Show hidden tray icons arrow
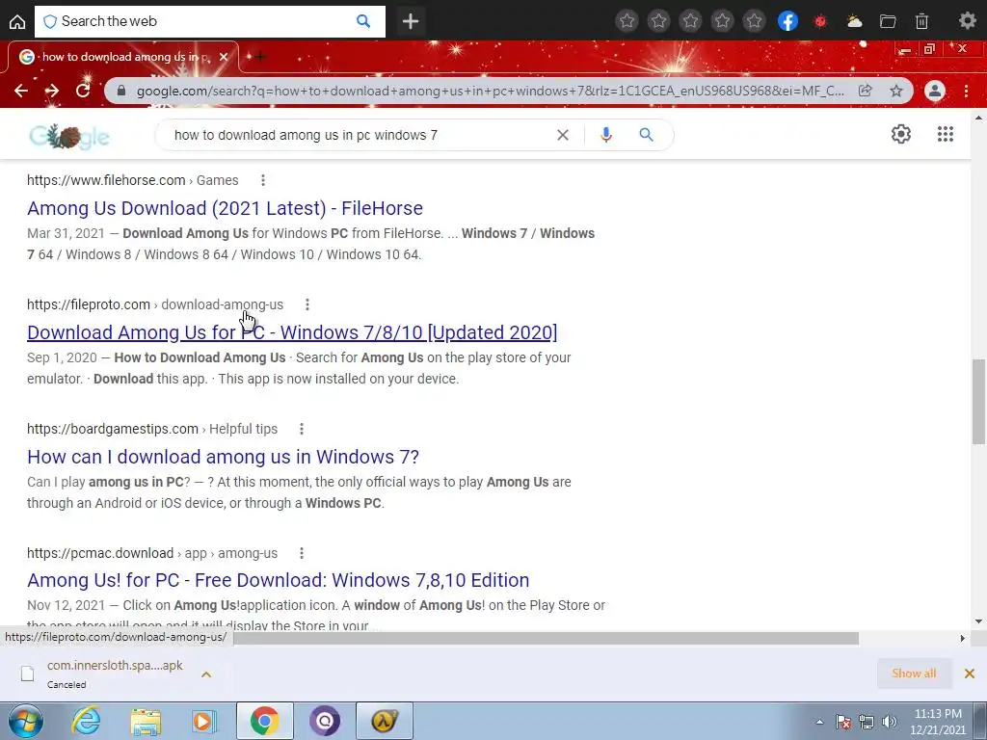The image size is (987, 740). click(819, 722)
